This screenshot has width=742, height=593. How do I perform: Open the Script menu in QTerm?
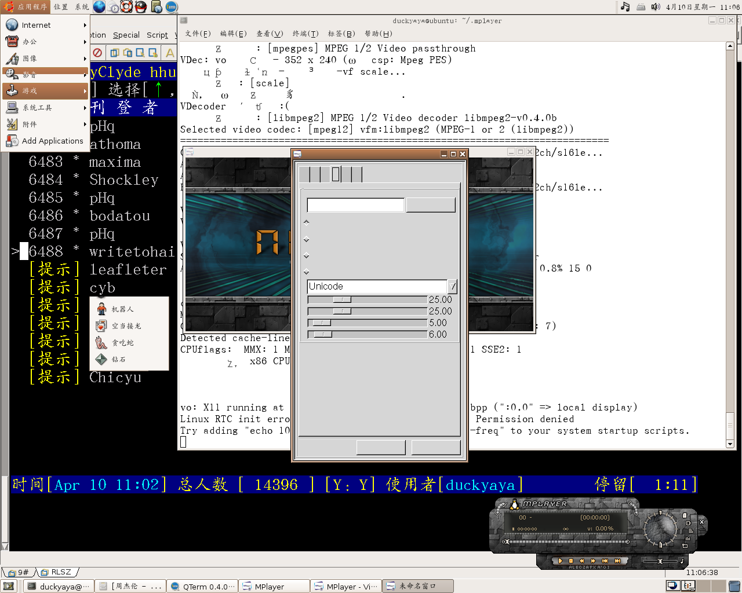[157, 35]
